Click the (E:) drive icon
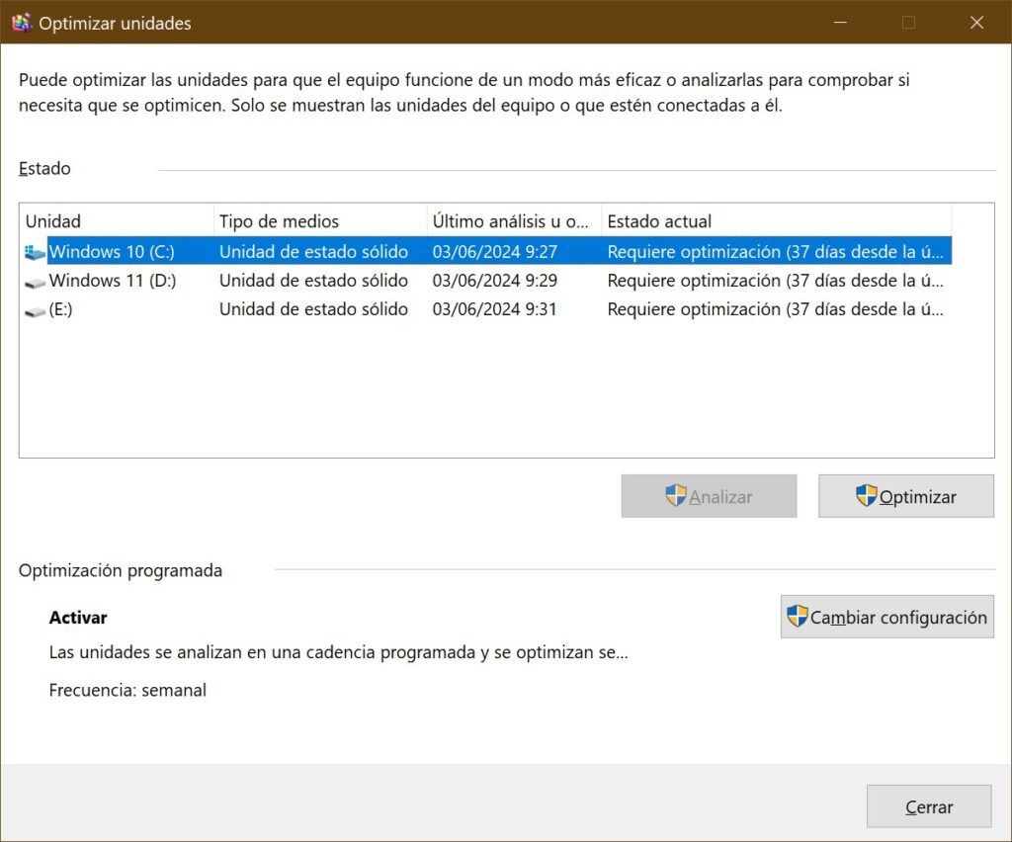1012x842 pixels. click(x=33, y=309)
